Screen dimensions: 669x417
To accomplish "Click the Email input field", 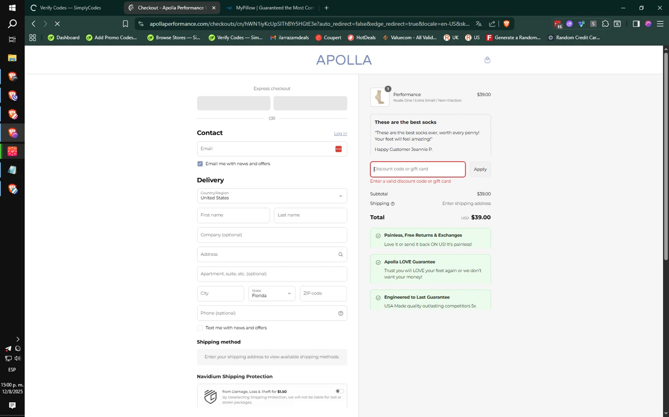I will click(272, 149).
